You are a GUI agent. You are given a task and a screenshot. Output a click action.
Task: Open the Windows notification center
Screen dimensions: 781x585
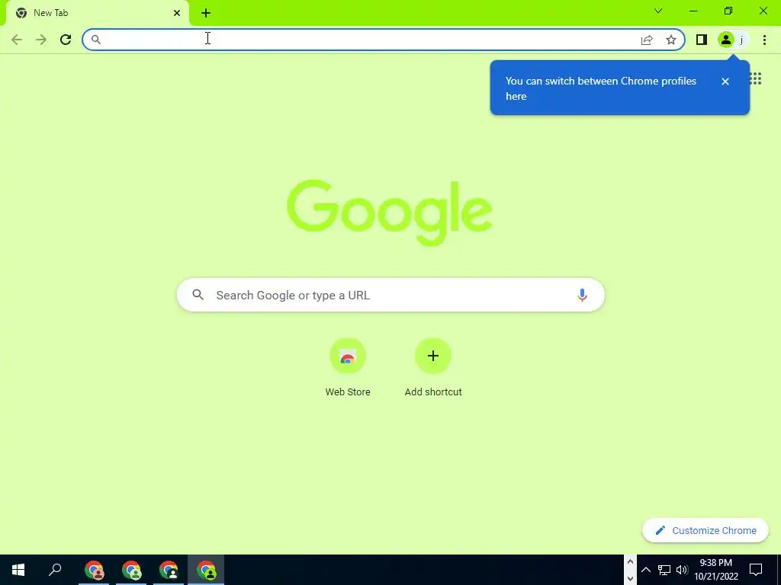click(x=756, y=570)
